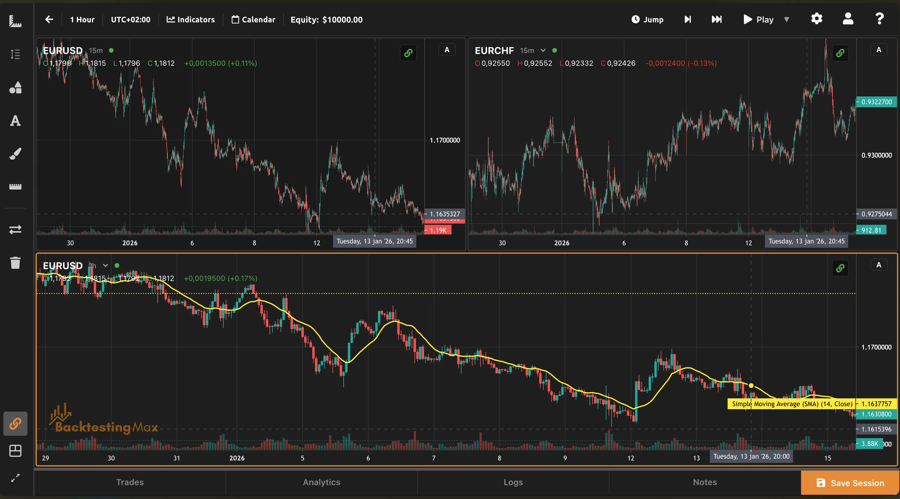900x499 pixels.
Task: Toggle the link on the EURUSD 1h chart
Action: click(x=840, y=268)
